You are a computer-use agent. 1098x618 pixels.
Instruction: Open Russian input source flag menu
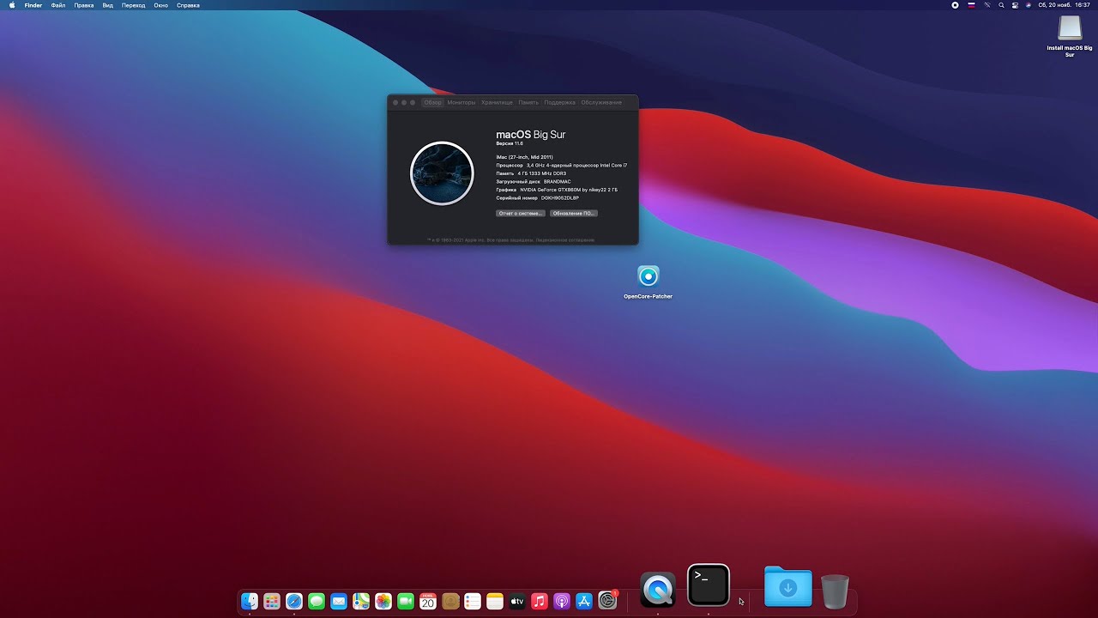972,5
